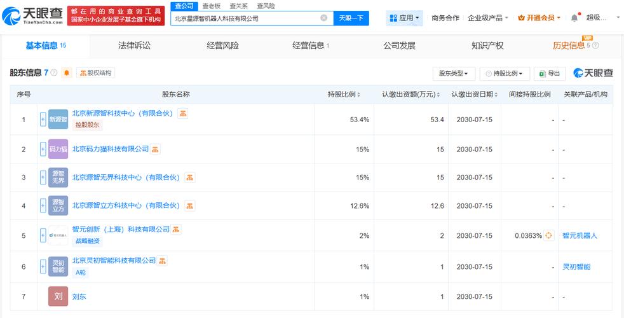This screenshot has height=318, width=624.
Task: Click the 源智立方 company logo
Action: click(58, 205)
